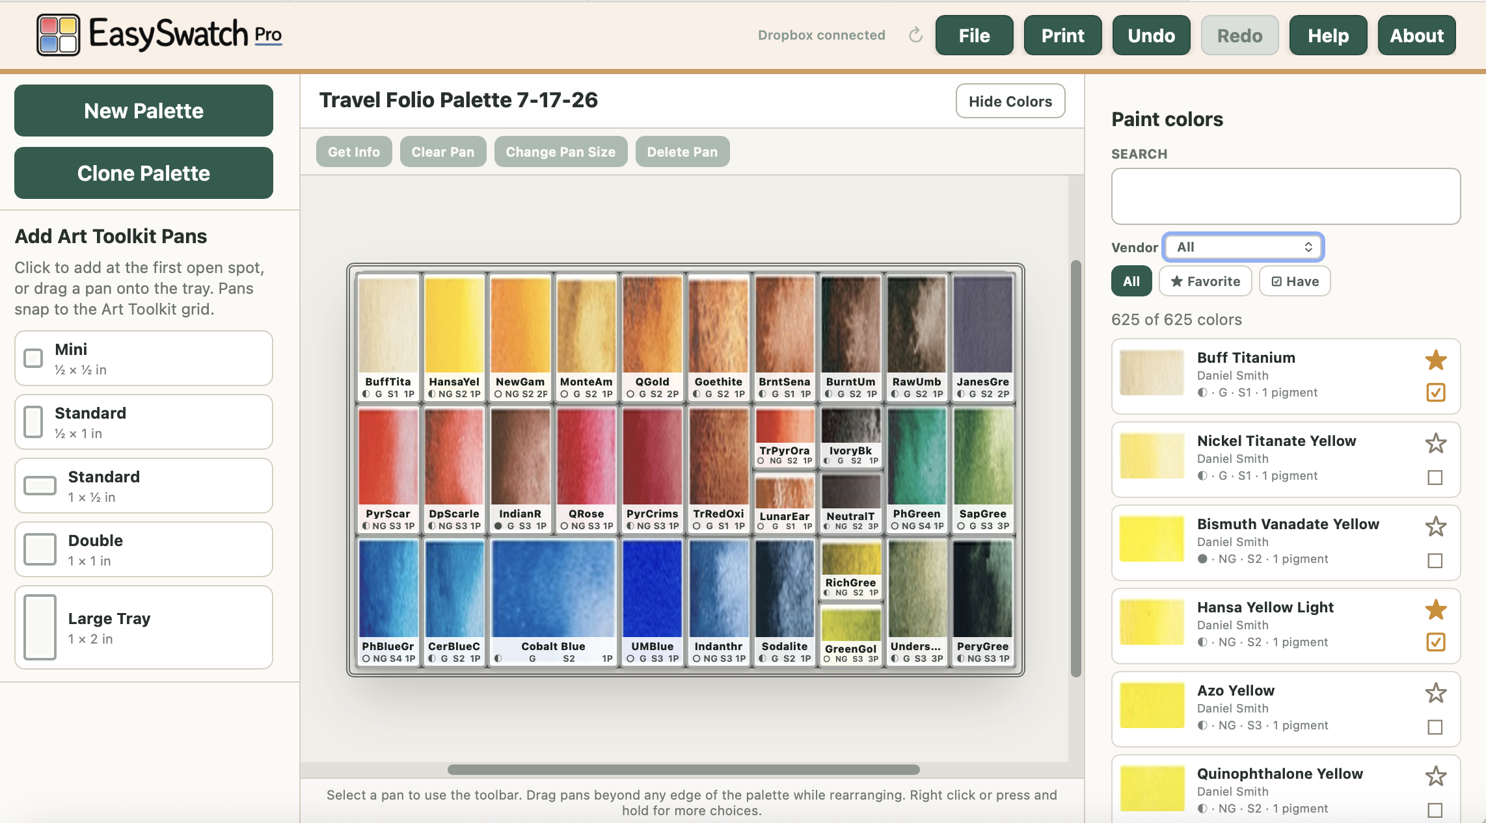Add a Standard 1 × ½ in pan
This screenshot has height=823, width=1486.
144,486
